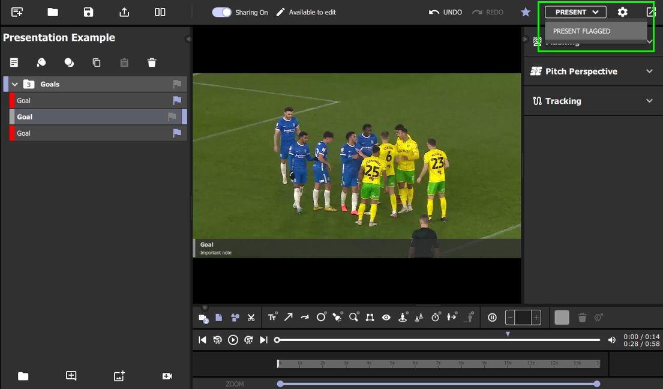Screen dimensions: 663x389
Task: Click the scissors trim tool
Action: click(x=251, y=317)
